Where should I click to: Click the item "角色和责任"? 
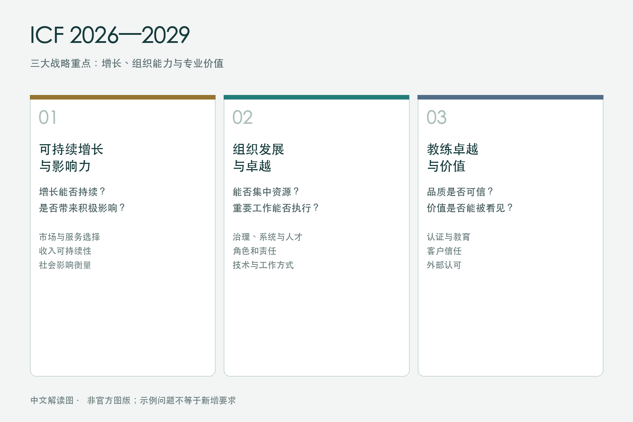pos(255,251)
